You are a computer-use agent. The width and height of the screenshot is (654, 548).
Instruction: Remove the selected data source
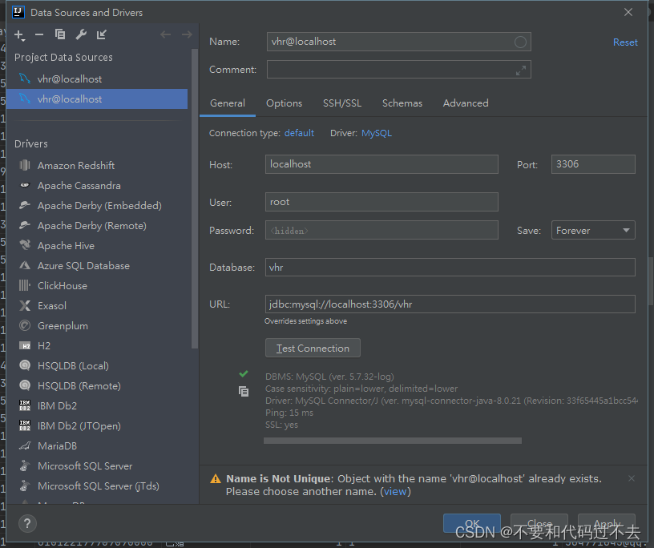coord(38,35)
